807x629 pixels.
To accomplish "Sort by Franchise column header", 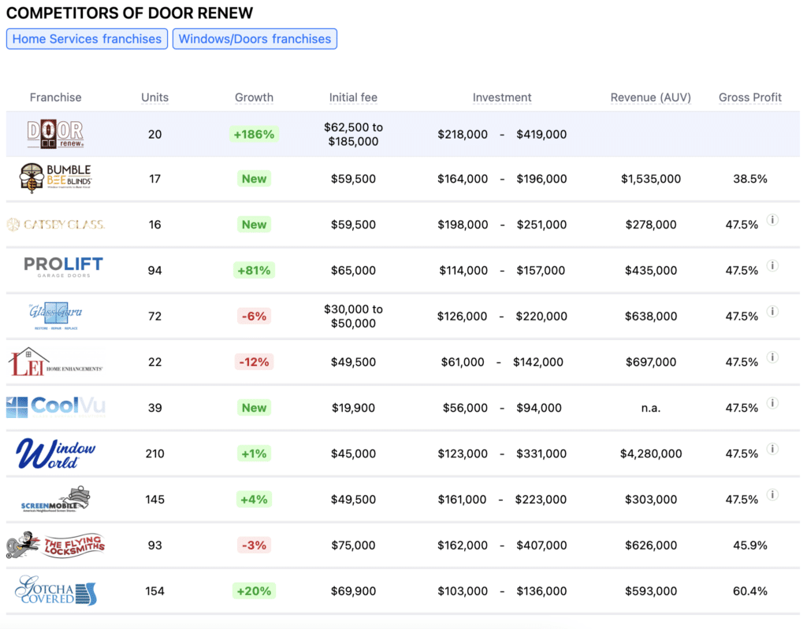I will 56,97.
